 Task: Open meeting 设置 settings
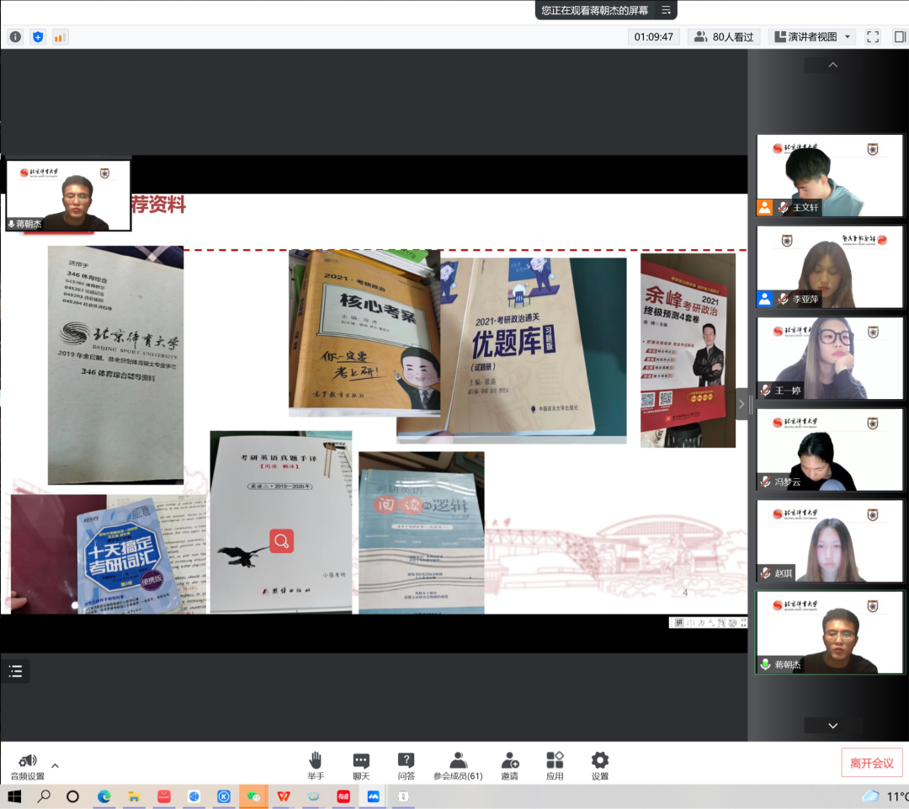pos(600,767)
